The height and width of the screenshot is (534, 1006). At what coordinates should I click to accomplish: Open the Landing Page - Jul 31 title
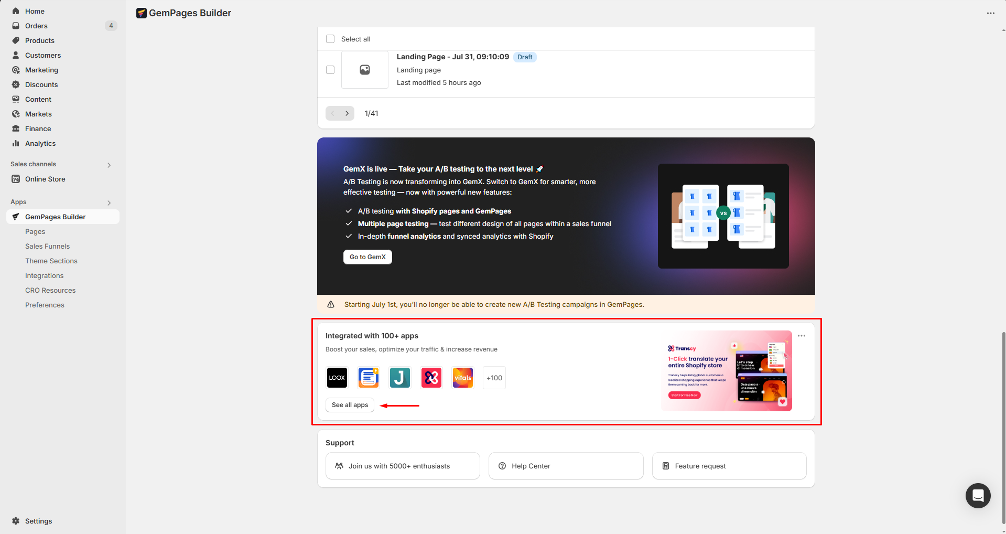tap(453, 57)
